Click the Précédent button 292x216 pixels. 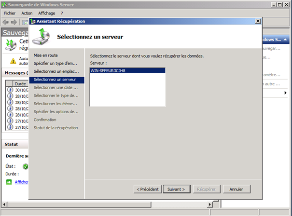pyautogui.click(x=148, y=189)
